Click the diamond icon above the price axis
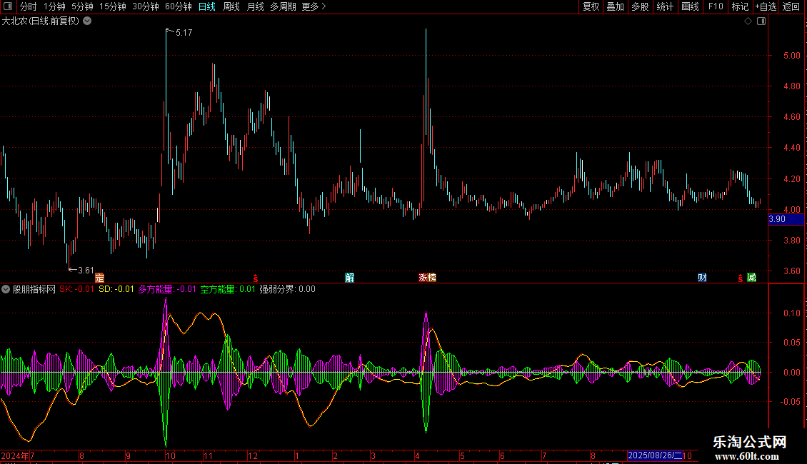 (x=748, y=21)
